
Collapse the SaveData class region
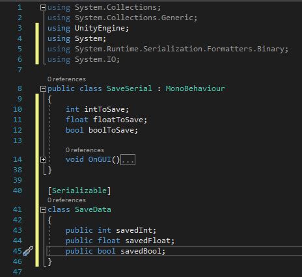(x=44, y=209)
